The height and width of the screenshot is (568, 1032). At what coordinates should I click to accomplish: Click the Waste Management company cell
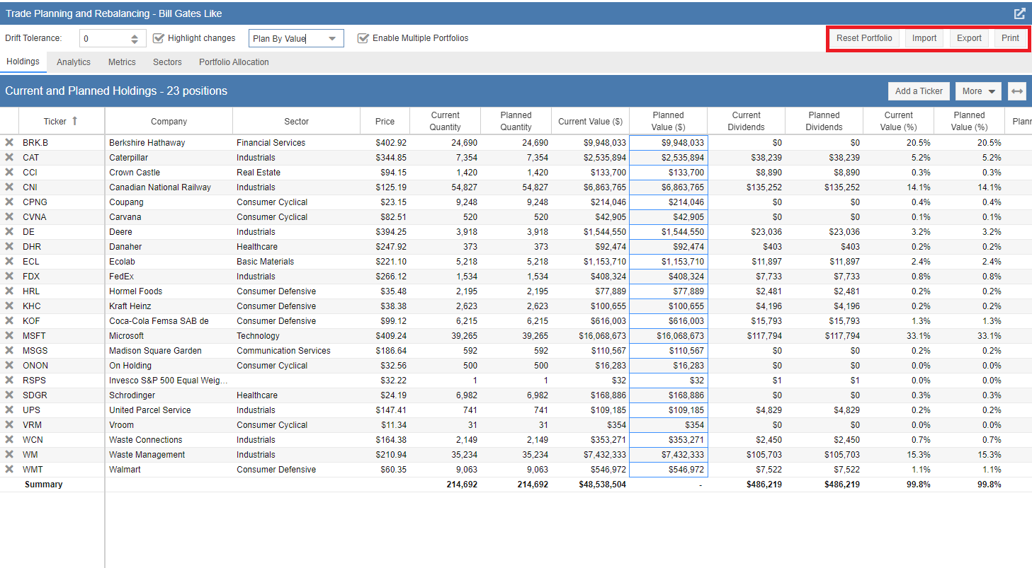pyautogui.click(x=169, y=454)
